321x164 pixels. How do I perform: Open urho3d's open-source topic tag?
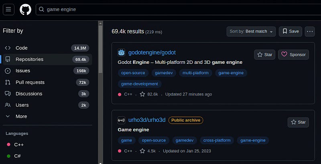(x=154, y=140)
